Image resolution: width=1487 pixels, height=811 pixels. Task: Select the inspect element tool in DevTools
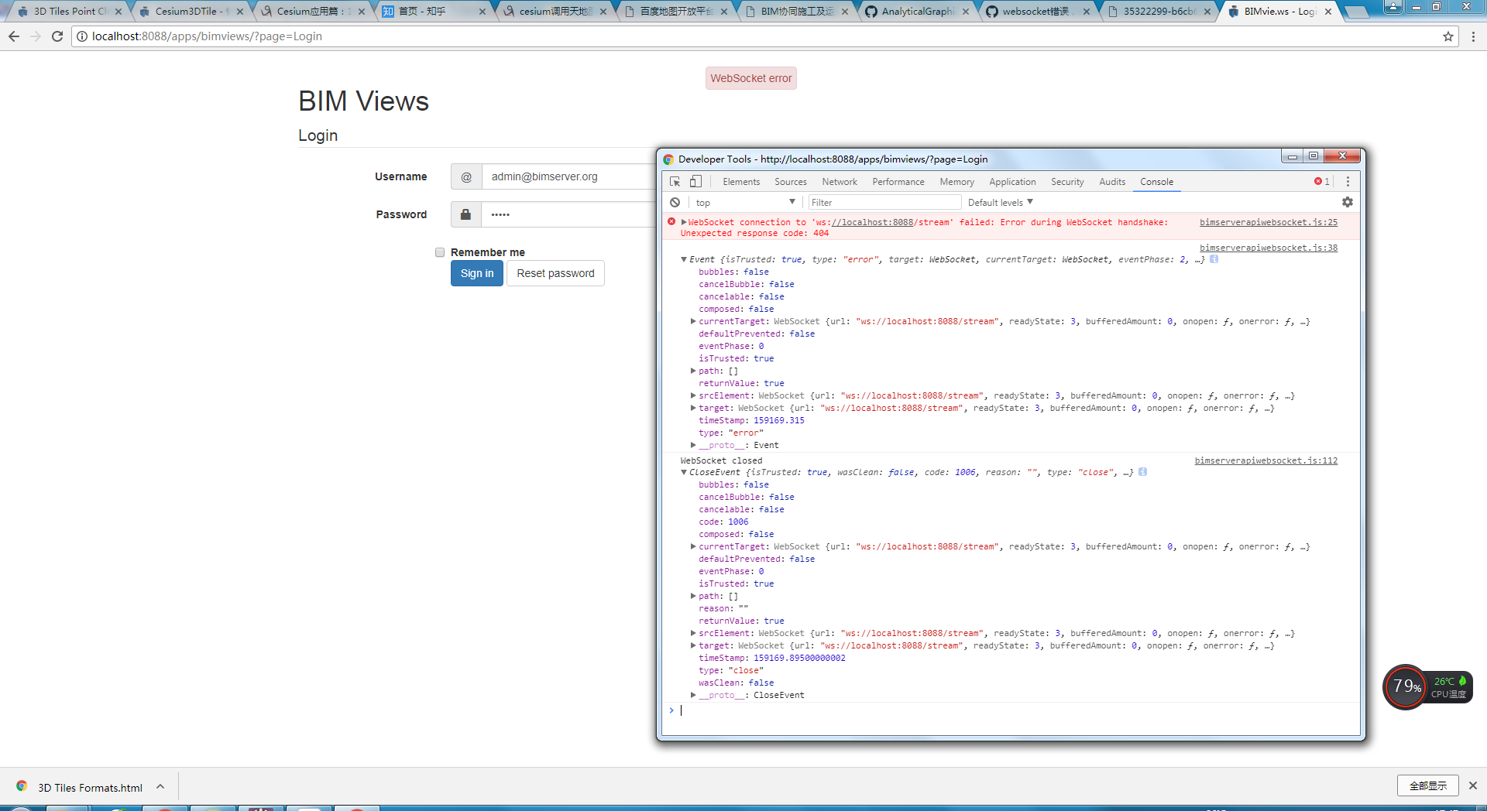coord(675,181)
